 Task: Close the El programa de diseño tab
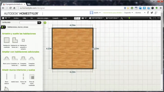tap(25, 4)
